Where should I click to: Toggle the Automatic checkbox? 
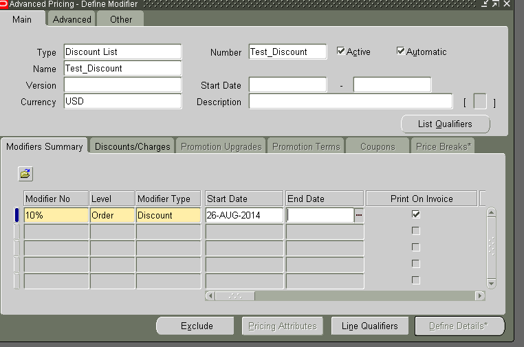[x=400, y=51]
